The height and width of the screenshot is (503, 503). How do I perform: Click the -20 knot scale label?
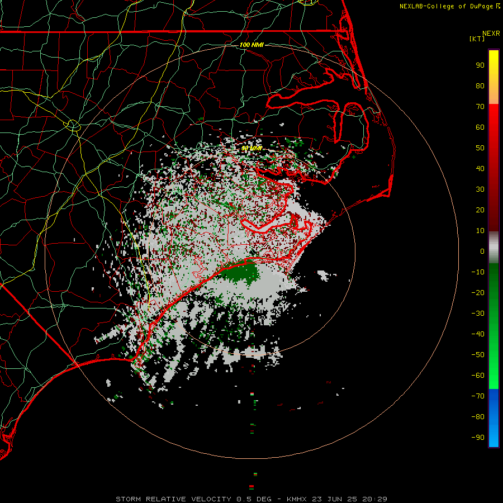[x=478, y=292]
